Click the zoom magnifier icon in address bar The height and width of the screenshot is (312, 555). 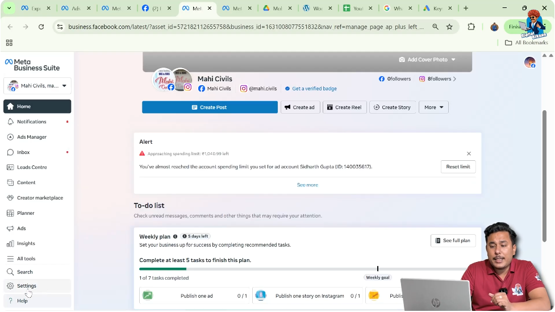coord(435,27)
